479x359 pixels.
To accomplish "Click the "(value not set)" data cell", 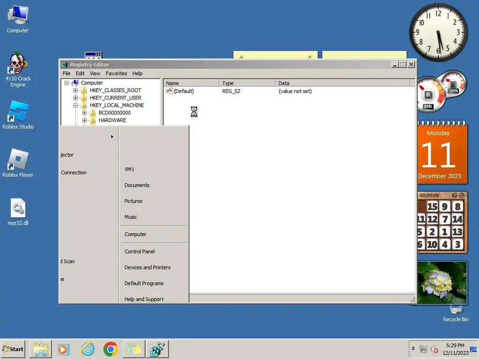I will [295, 91].
